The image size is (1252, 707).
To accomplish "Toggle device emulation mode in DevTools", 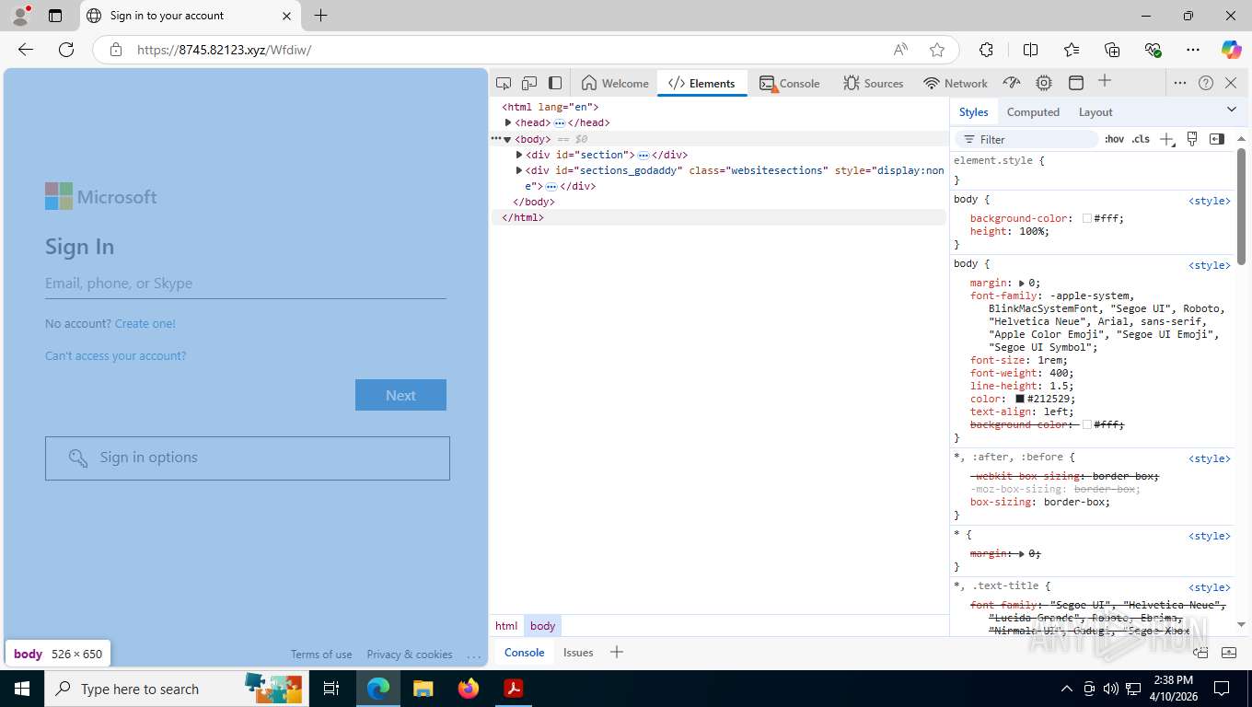I will (x=529, y=83).
